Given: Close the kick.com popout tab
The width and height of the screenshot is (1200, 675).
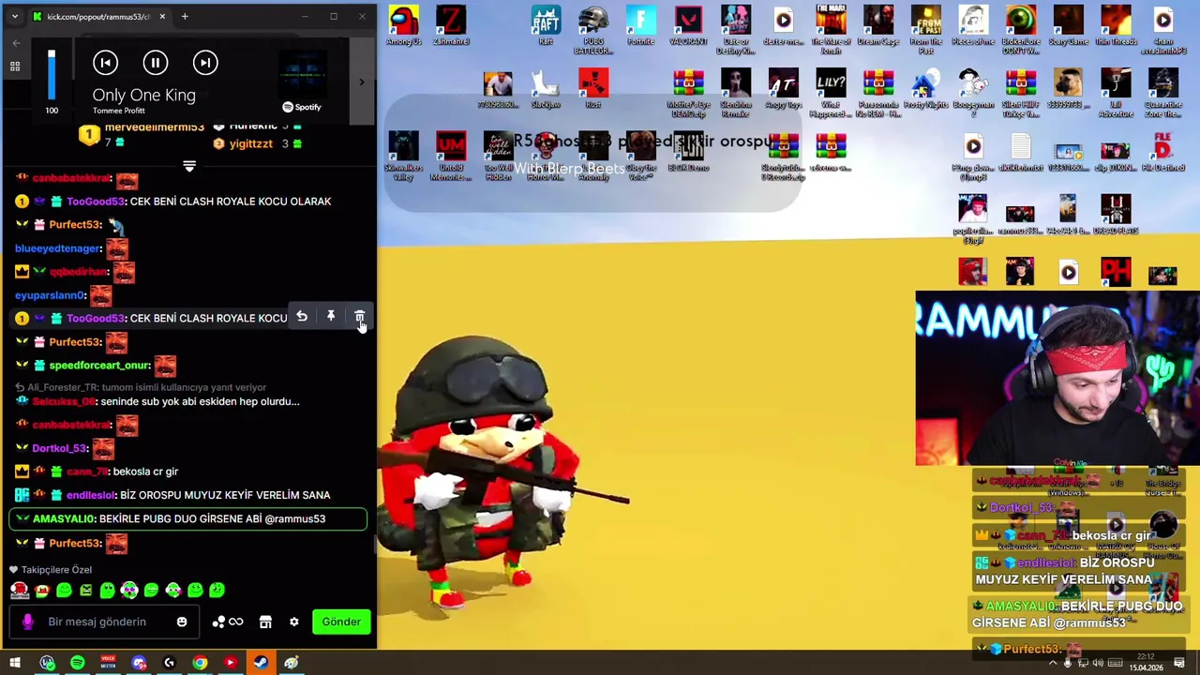Looking at the screenshot, I should pos(161,16).
